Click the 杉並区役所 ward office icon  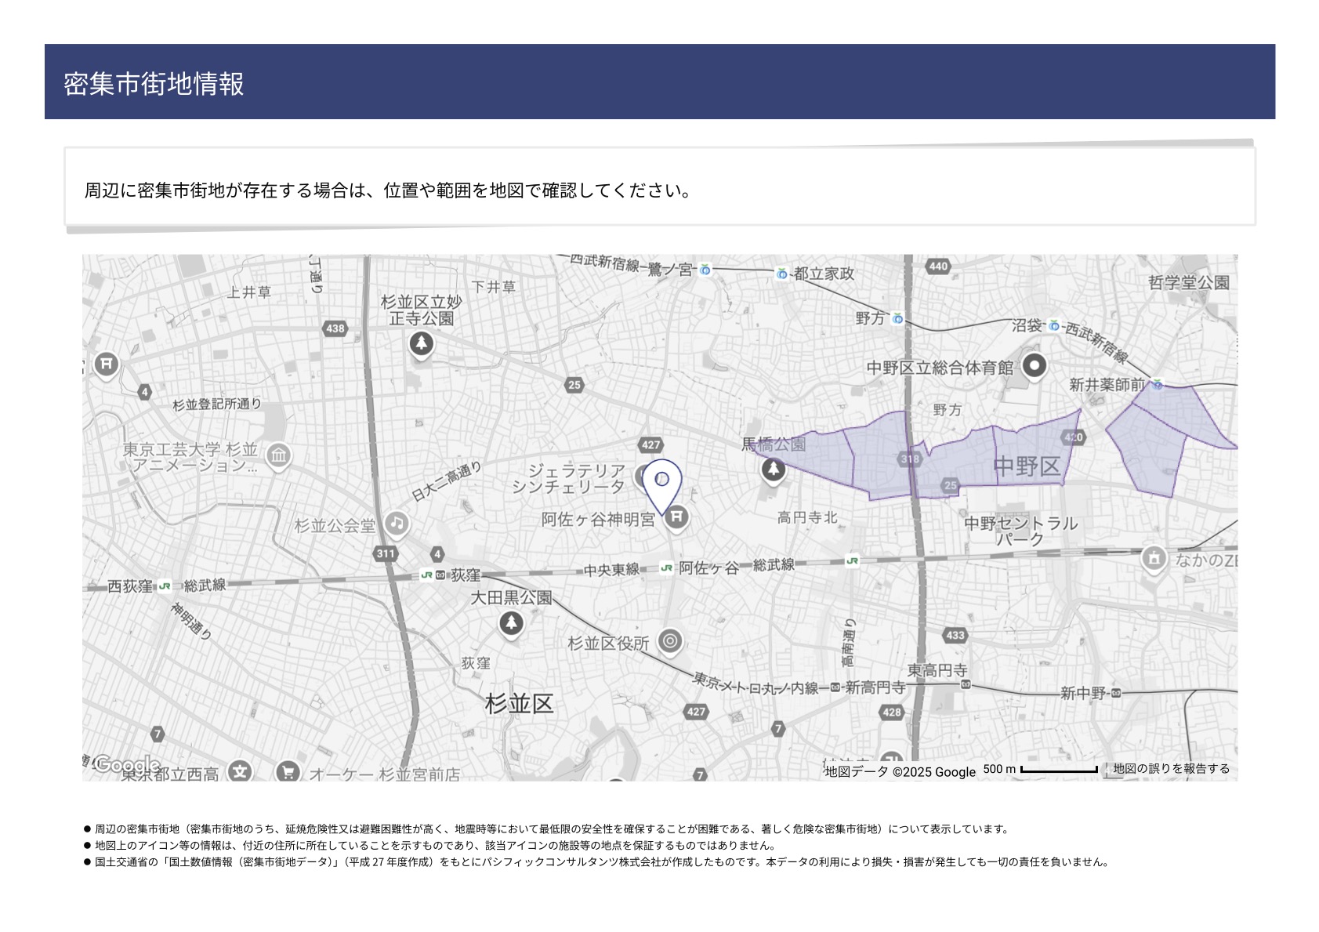click(x=669, y=641)
